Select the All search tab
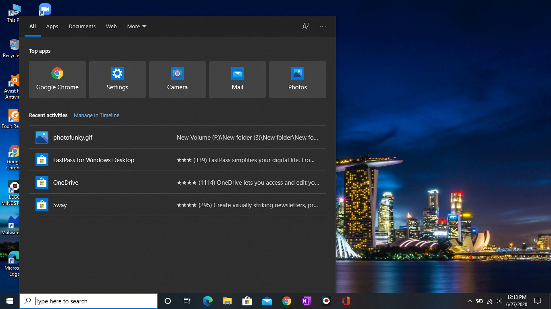Image resolution: width=551 pixels, height=309 pixels. pos(33,26)
